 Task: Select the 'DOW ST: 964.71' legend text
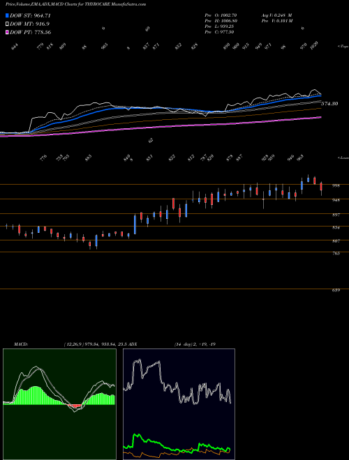tap(30, 15)
